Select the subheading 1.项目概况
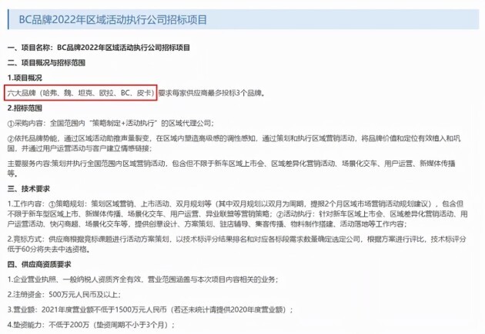The image size is (485, 334). (25, 78)
